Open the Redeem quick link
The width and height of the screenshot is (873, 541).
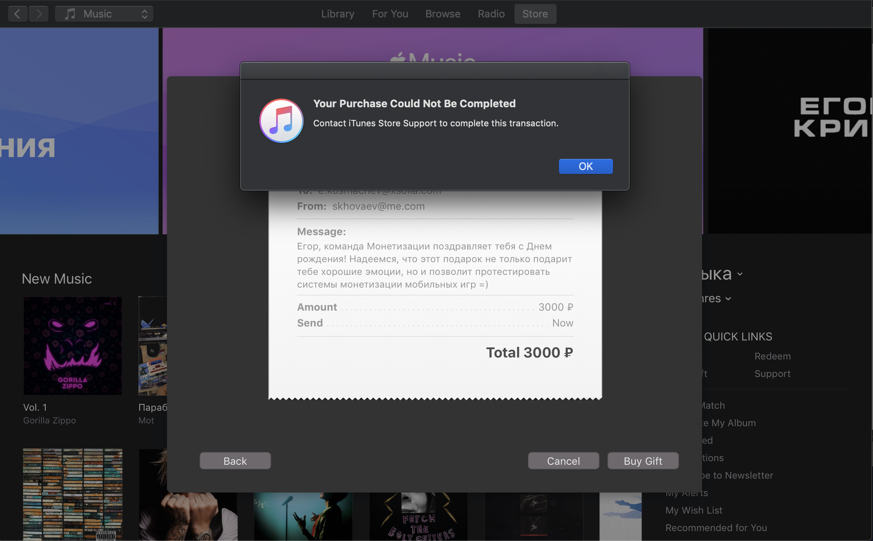pos(772,356)
